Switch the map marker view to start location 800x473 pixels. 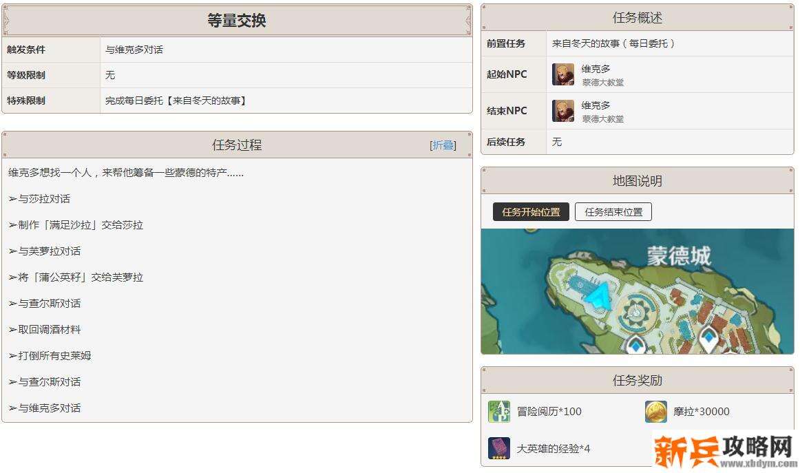[529, 211]
